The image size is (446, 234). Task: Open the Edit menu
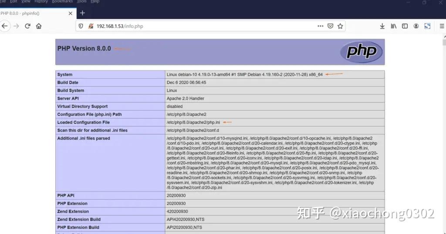coord(14,1)
